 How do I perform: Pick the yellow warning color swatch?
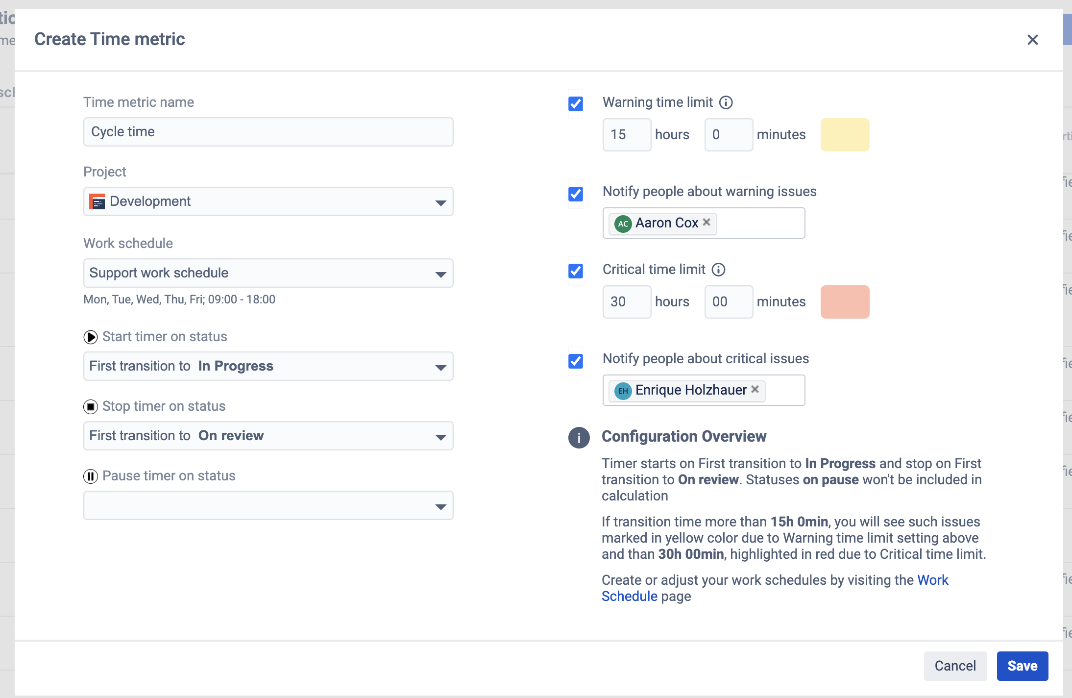pyautogui.click(x=845, y=135)
